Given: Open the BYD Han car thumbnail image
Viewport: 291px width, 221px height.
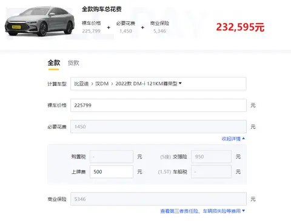Looking at the screenshot, I should coord(39,22).
